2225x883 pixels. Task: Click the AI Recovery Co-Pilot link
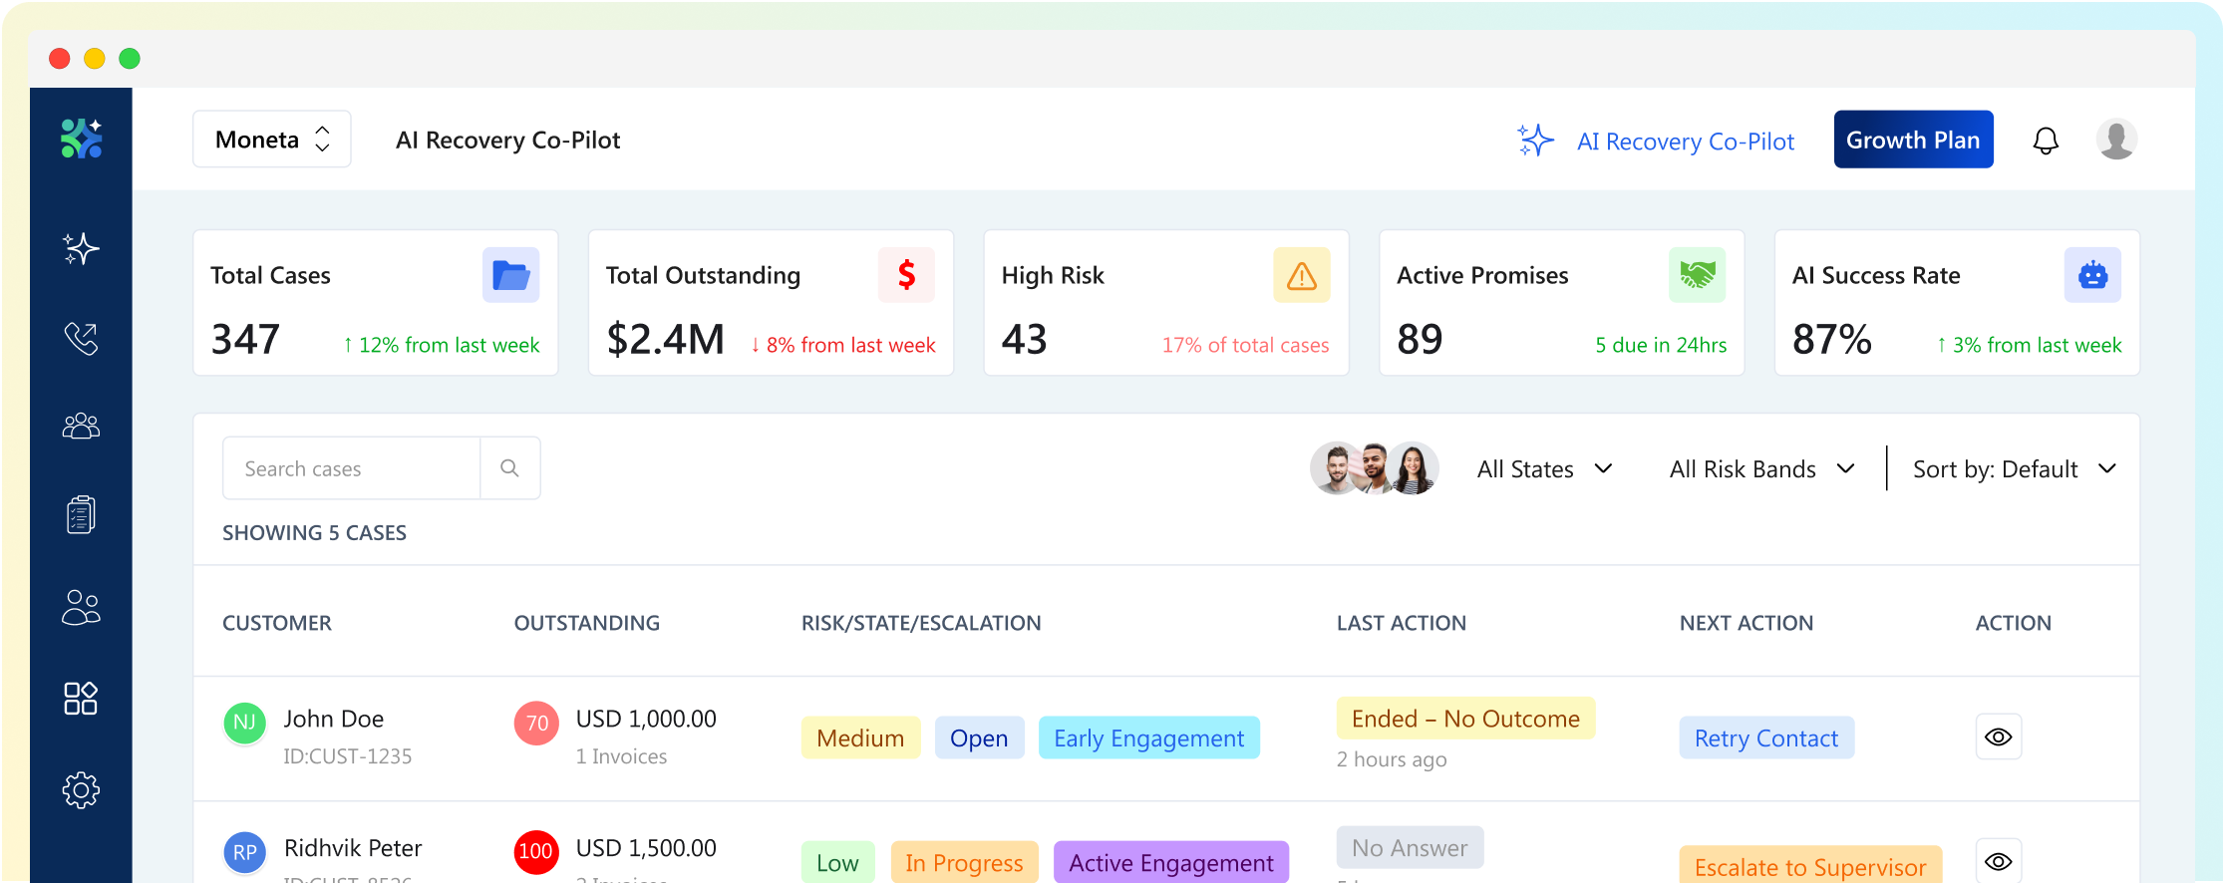(x=1684, y=142)
